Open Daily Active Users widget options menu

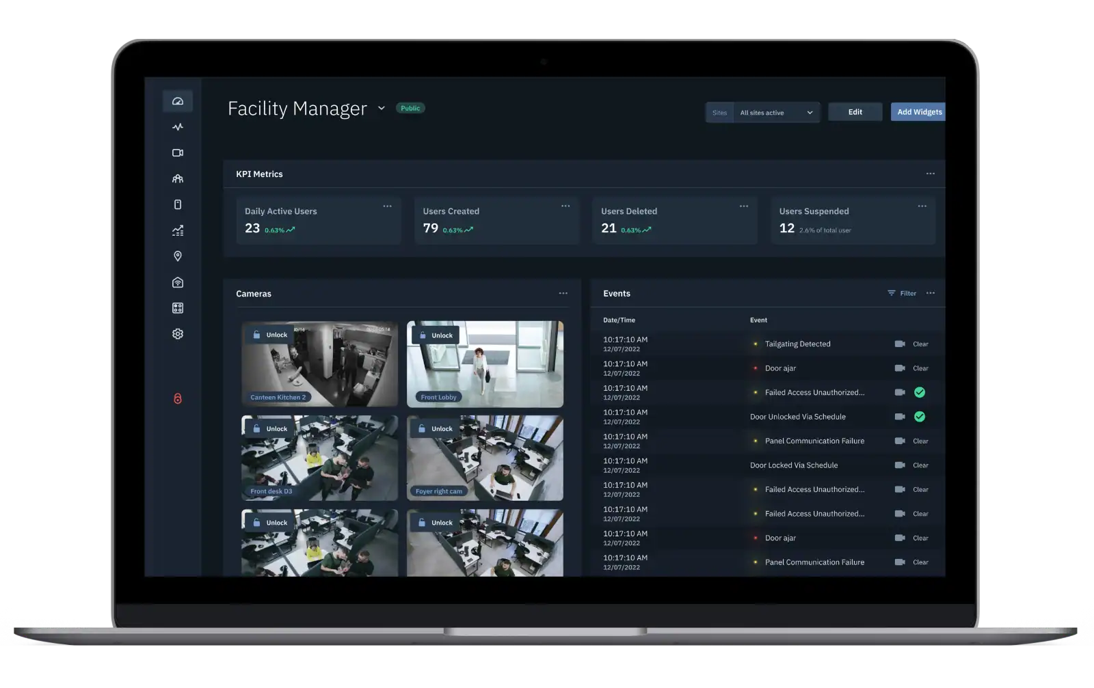388,206
